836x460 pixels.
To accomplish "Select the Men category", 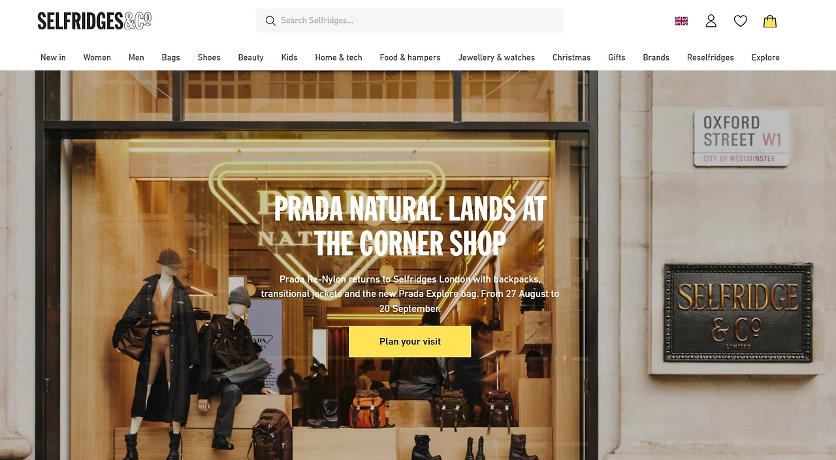I will point(137,57).
